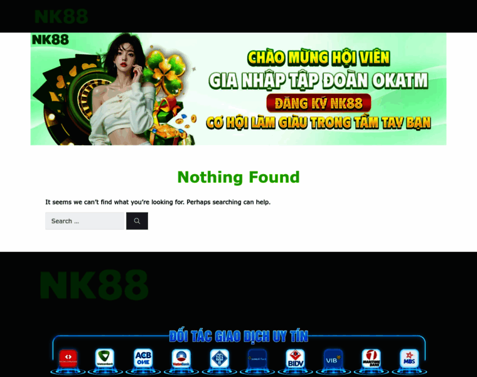Select the red Techcombank icon
477x377 pixels.
68,358
